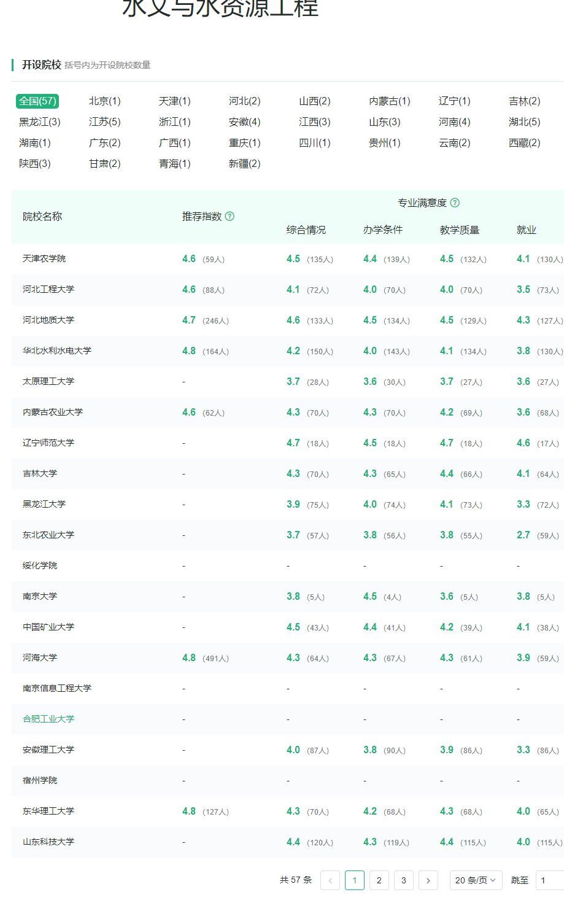
Task: Filter schools by 四川(1)
Action: tap(315, 142)
